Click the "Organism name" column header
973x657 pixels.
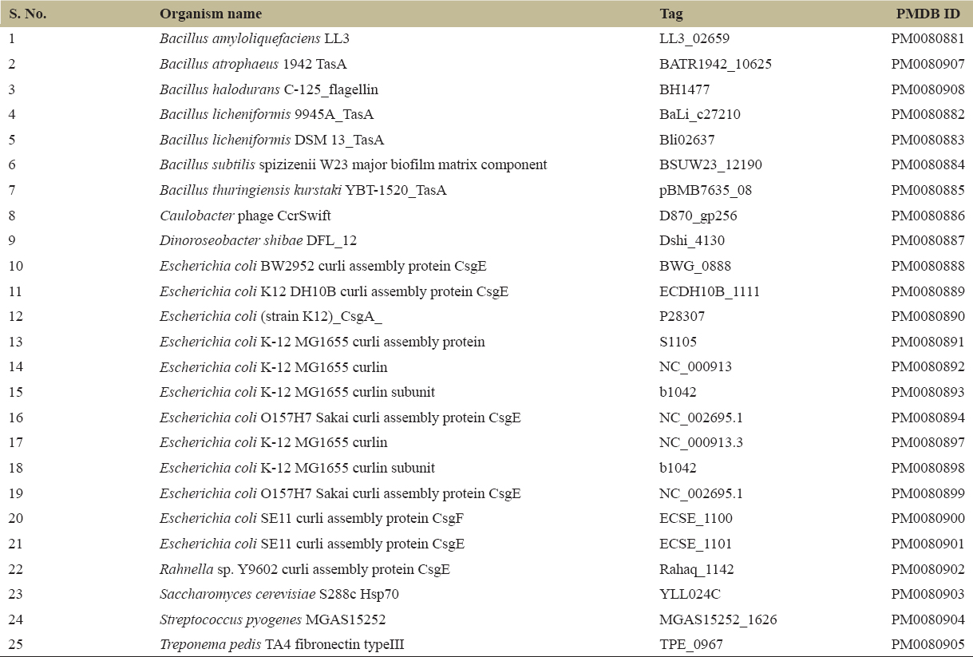(x=211, y=14)
